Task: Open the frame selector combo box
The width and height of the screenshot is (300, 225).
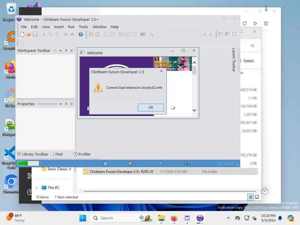Action: click(x=179, y=35)
